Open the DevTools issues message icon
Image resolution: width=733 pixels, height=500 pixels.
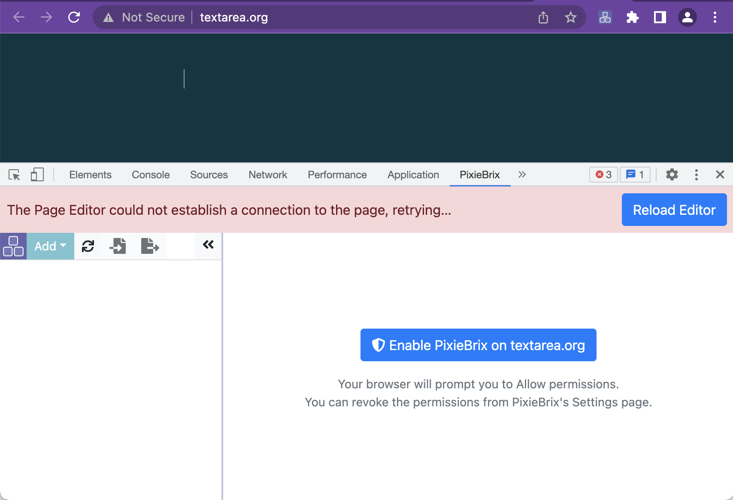tap(635, 174)
